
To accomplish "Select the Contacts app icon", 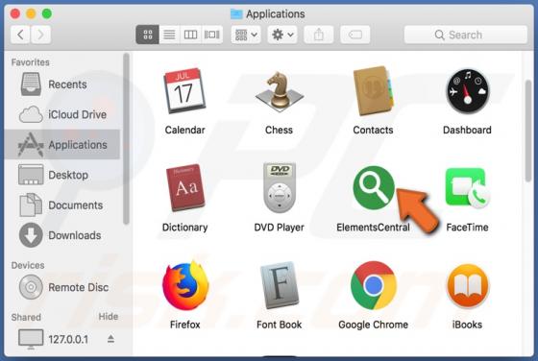I will tap(374, 91).
